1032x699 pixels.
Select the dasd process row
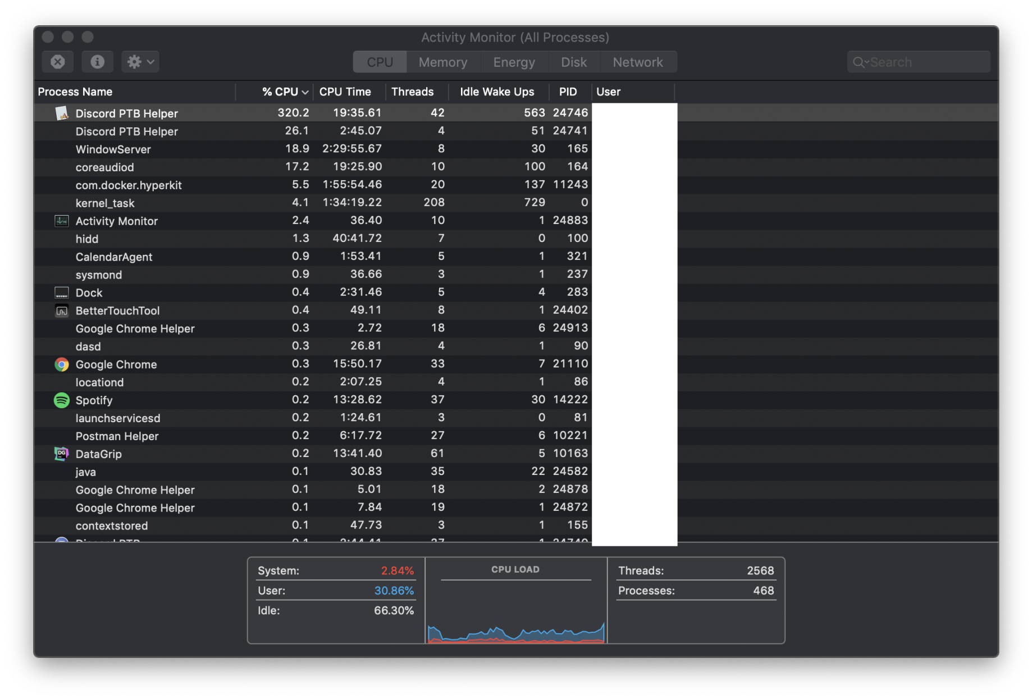[x=516, y=346]
